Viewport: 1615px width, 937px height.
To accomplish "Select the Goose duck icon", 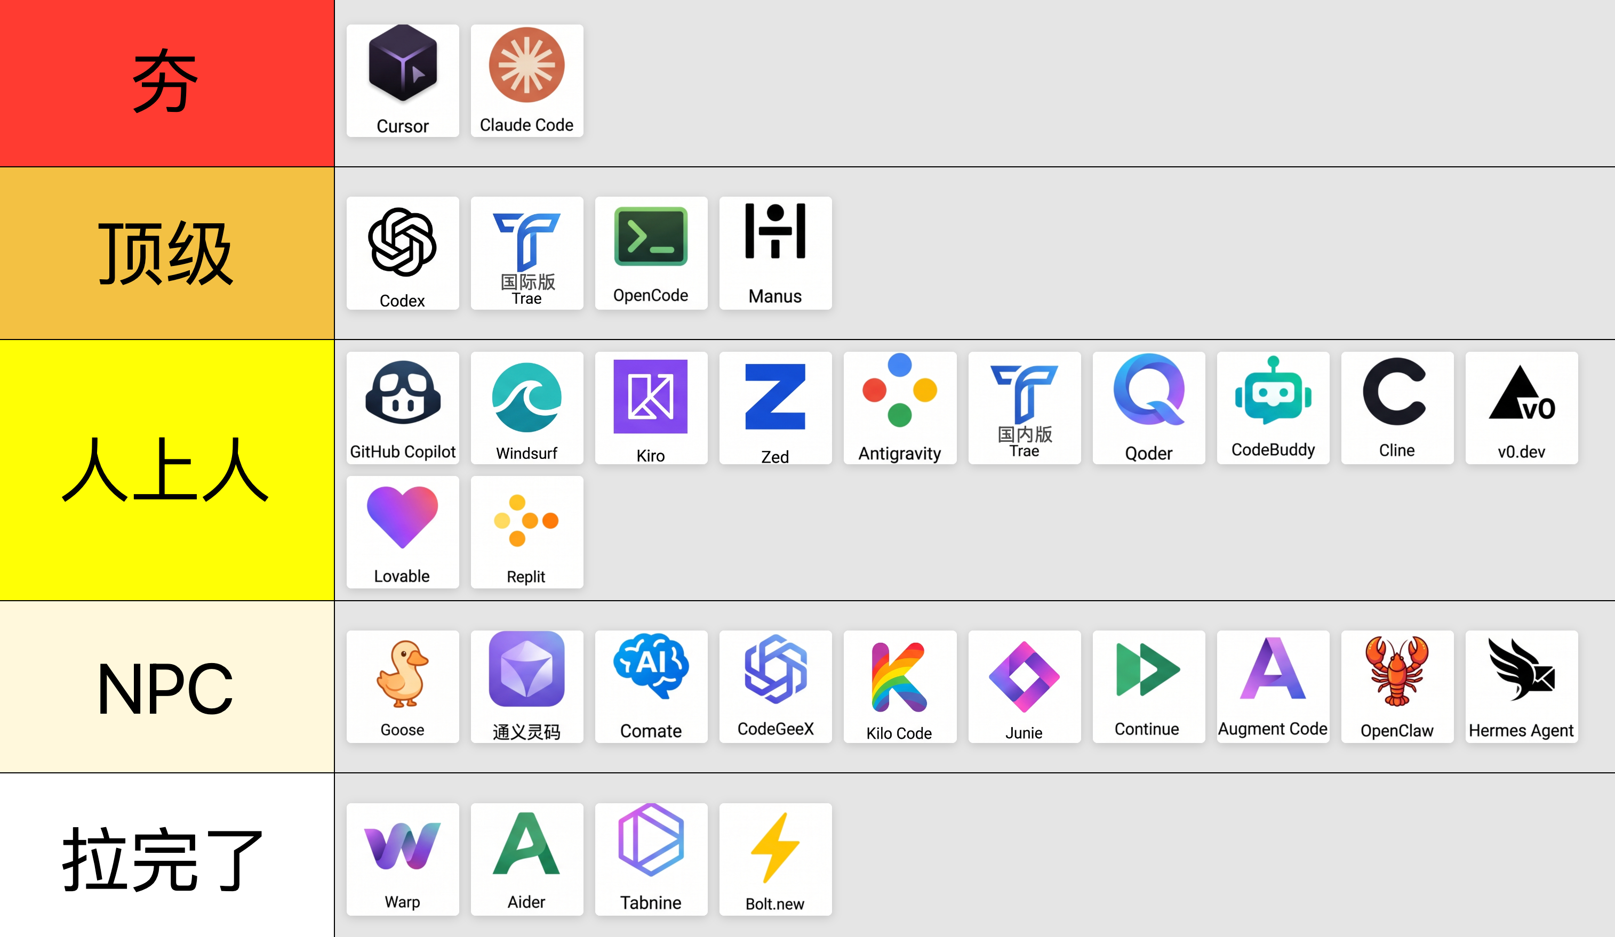I will (x=403, y=686).
